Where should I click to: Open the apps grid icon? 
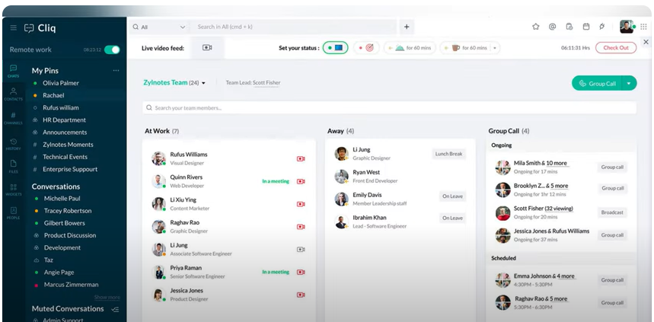point(643,27)
